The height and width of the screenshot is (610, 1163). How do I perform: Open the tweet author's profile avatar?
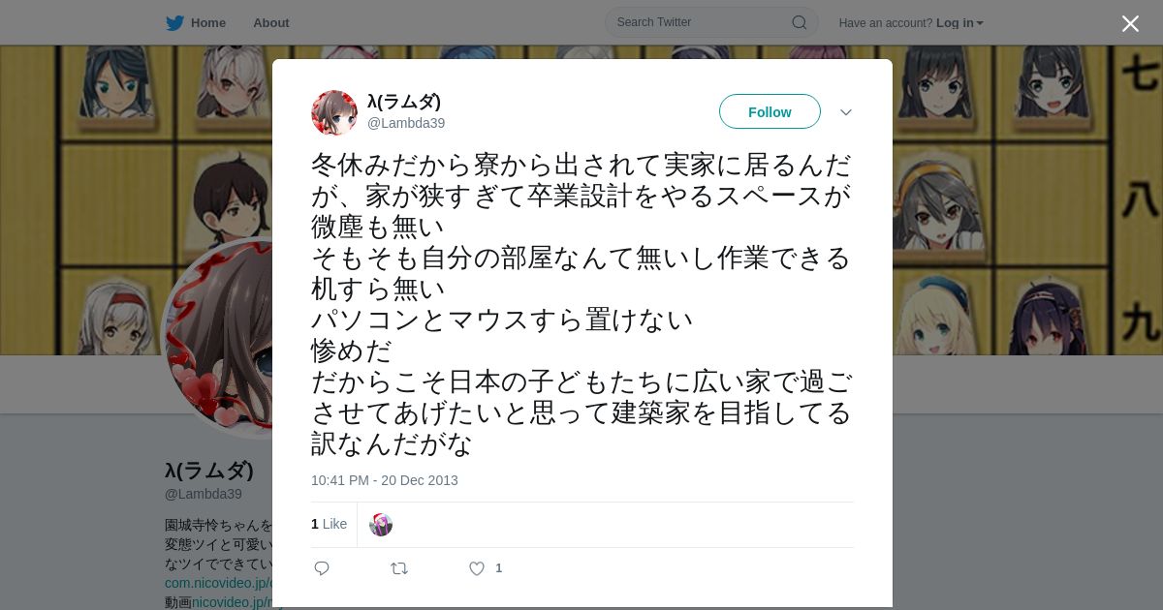(x=334, y=113)
